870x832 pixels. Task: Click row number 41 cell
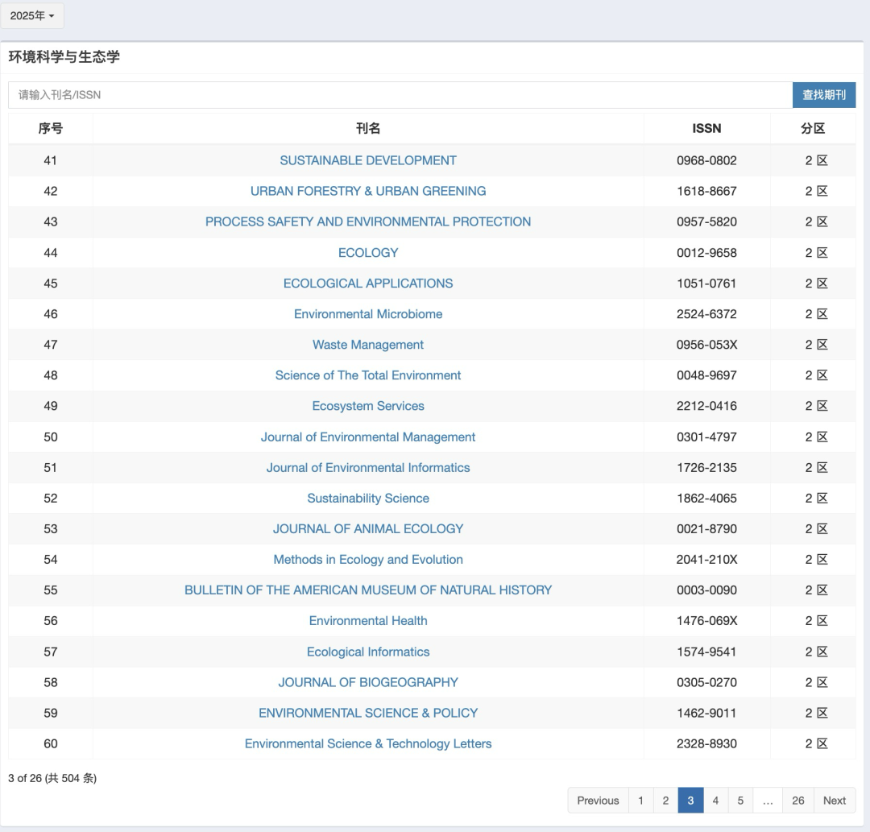pos(51,160)
